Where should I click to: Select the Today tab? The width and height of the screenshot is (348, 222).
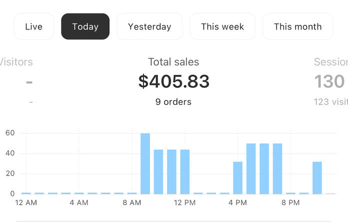[x=85, y=26]
